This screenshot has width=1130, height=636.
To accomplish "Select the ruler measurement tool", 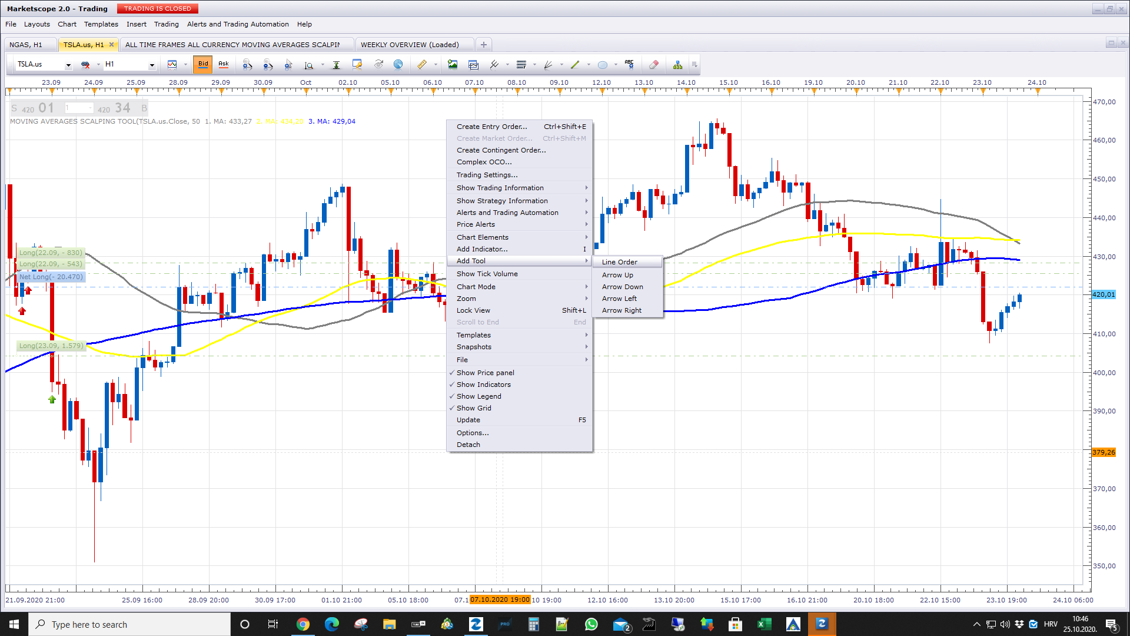I will point(422,64).
